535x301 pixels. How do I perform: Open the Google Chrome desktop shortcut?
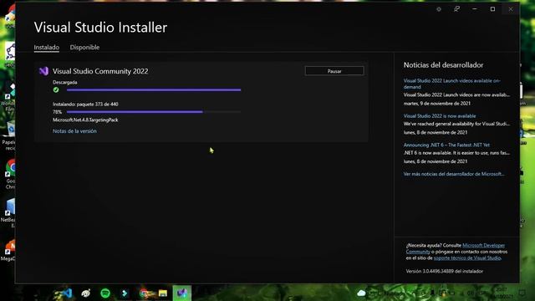[10, 174]
